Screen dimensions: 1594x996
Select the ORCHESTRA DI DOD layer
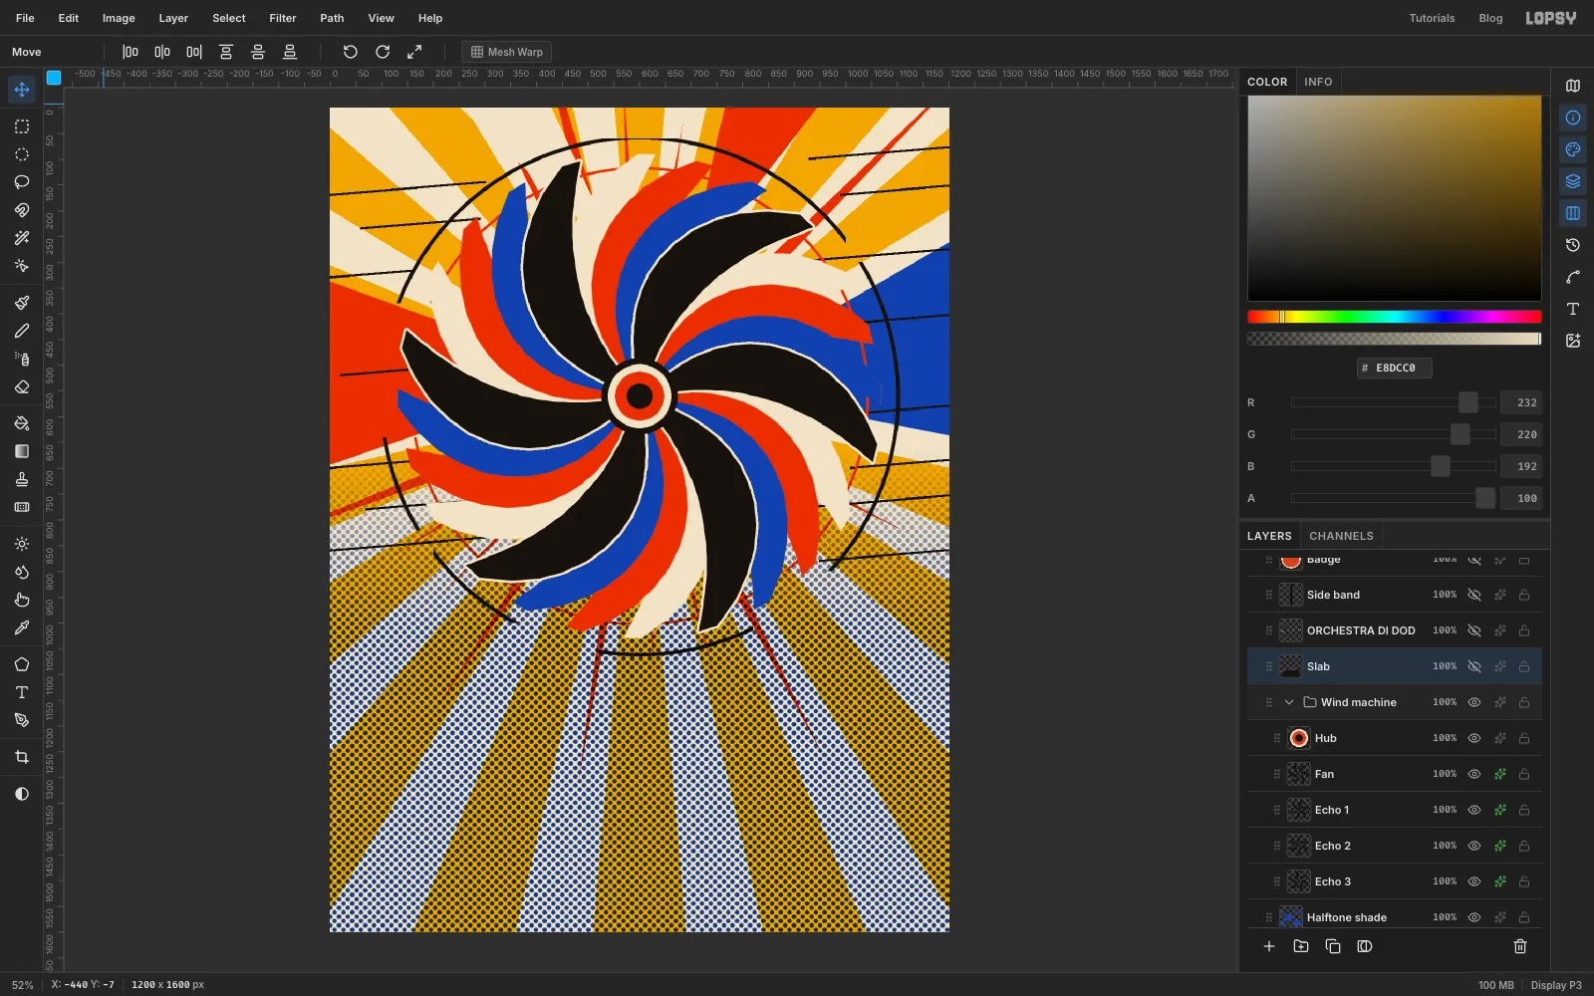point(1395,630)
